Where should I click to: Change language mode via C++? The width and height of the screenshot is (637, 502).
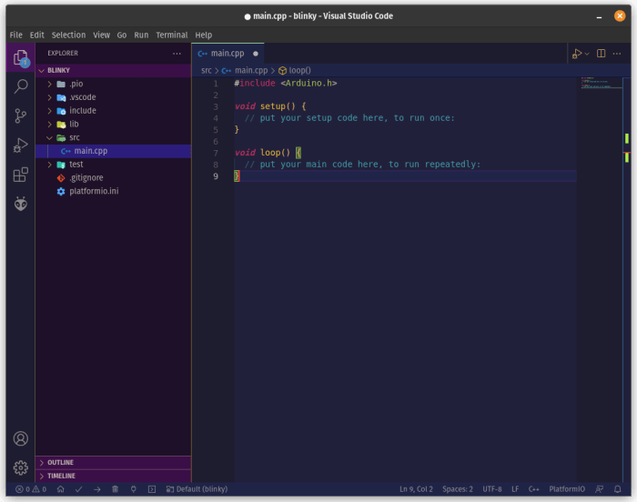pyautogui.click(x=534, y=489)
